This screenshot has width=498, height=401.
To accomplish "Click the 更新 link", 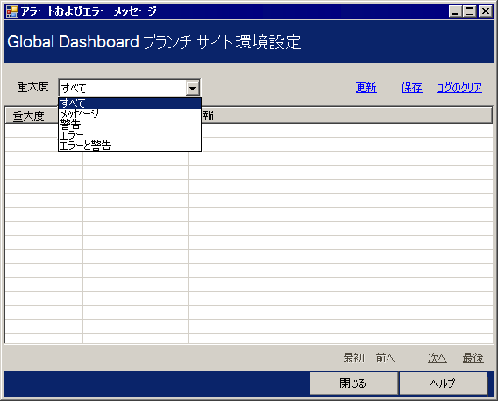I will (x=366, y=88).
